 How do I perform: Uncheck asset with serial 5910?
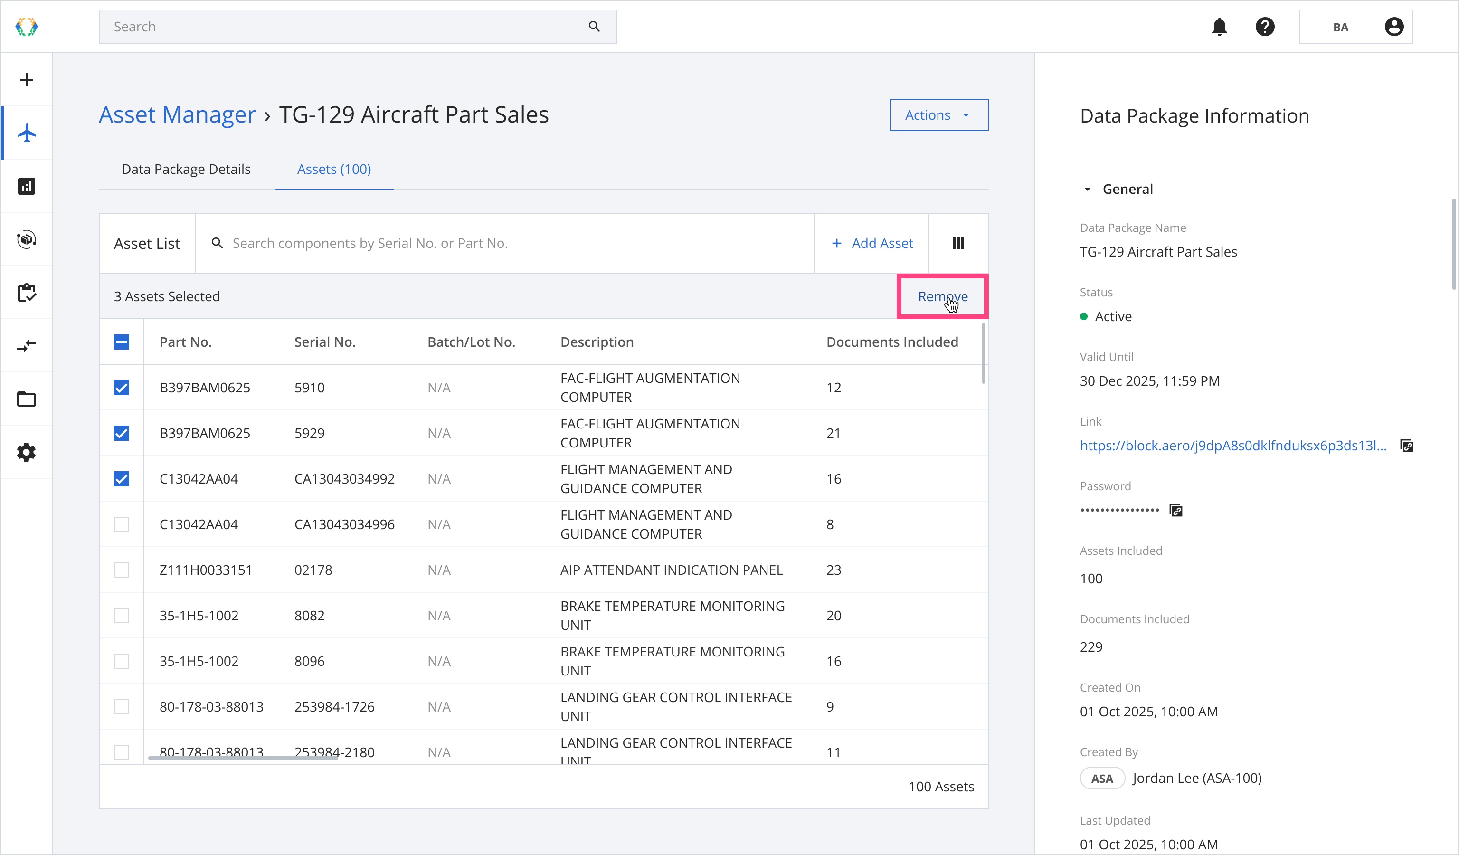pos(122,387)
